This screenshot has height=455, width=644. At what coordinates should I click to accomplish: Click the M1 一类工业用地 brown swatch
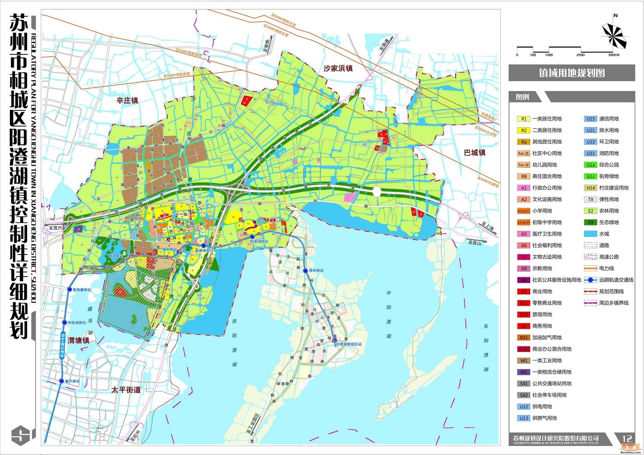pyautogui.click(x=524, y=361)
